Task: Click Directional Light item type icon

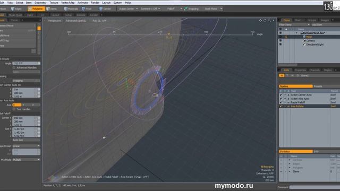Action: [x=304, y=45]
